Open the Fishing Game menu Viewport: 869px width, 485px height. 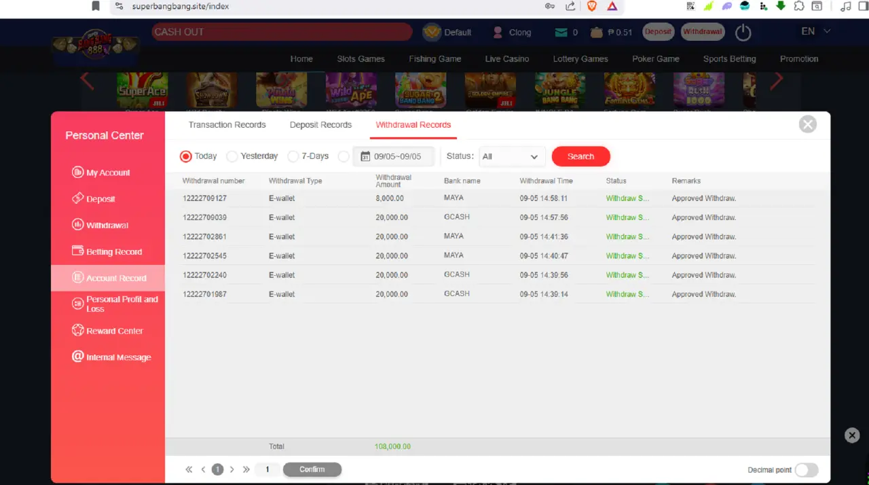[435, 58]
